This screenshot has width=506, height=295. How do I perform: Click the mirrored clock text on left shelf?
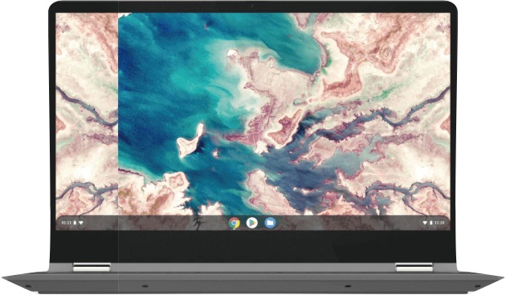tap(67, 223)
